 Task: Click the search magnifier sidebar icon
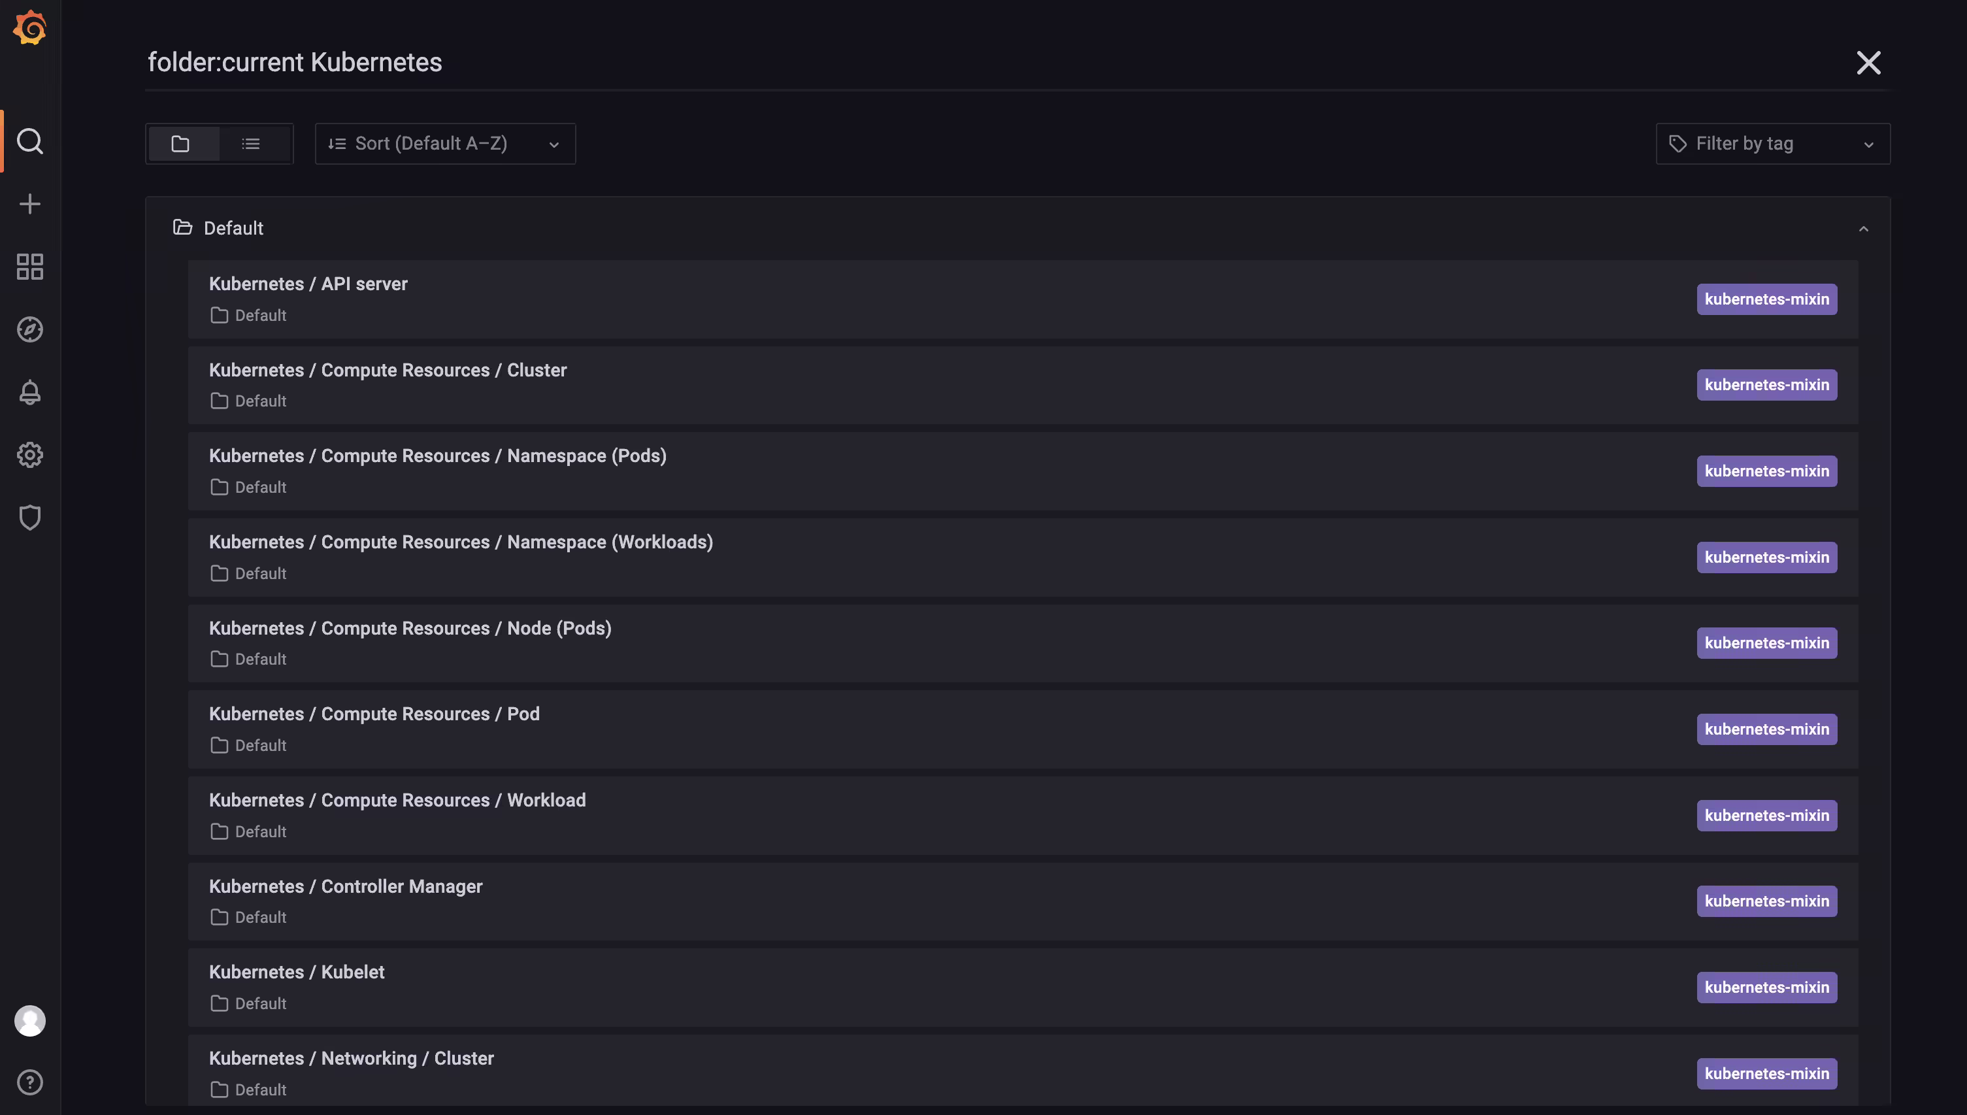30,141
